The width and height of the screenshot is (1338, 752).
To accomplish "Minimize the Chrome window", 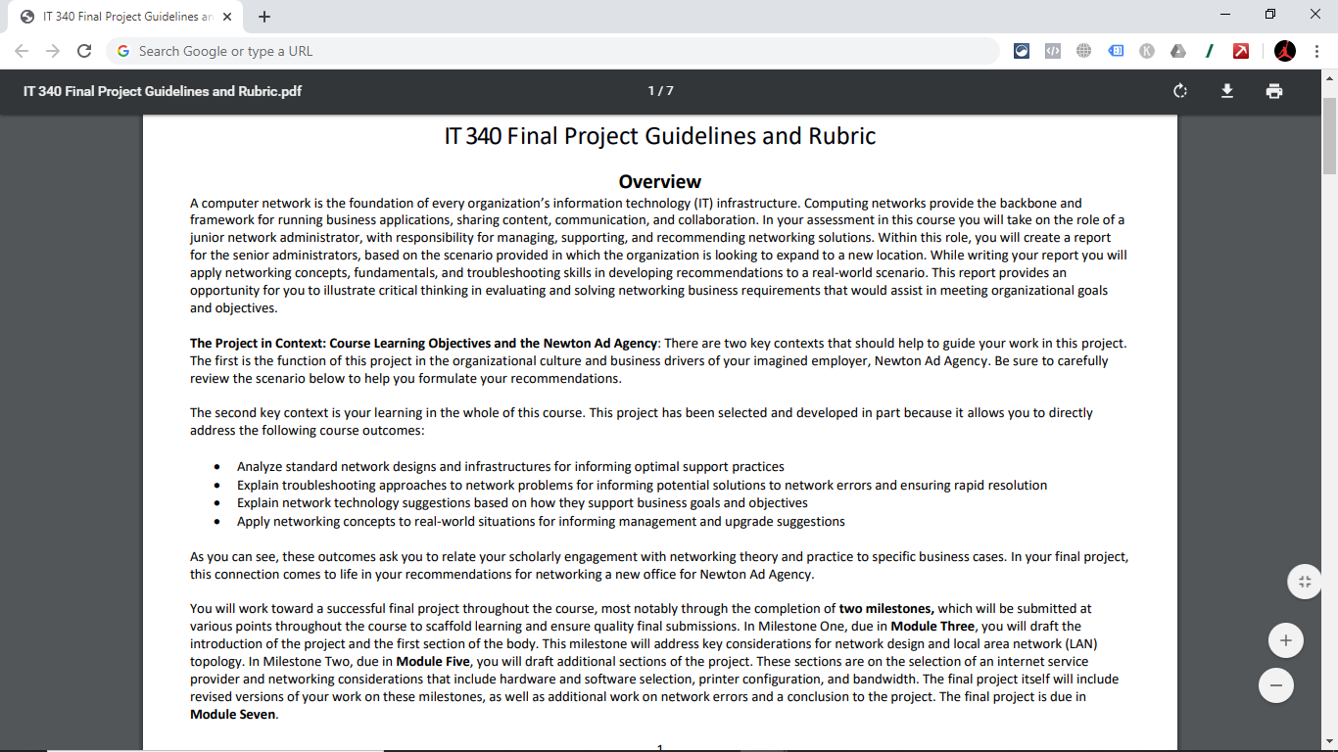I will (x=1225, y=15).
